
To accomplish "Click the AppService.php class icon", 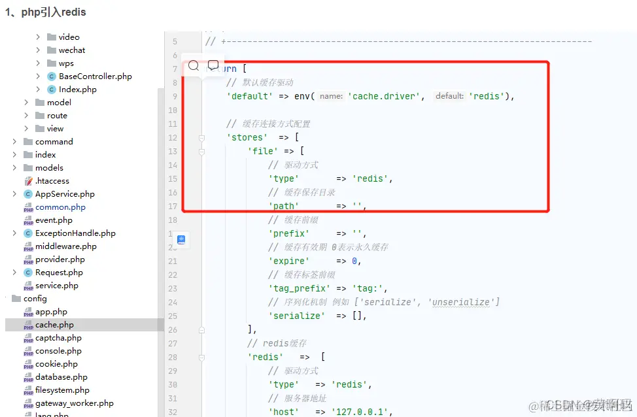I will [x=28, y=194].
